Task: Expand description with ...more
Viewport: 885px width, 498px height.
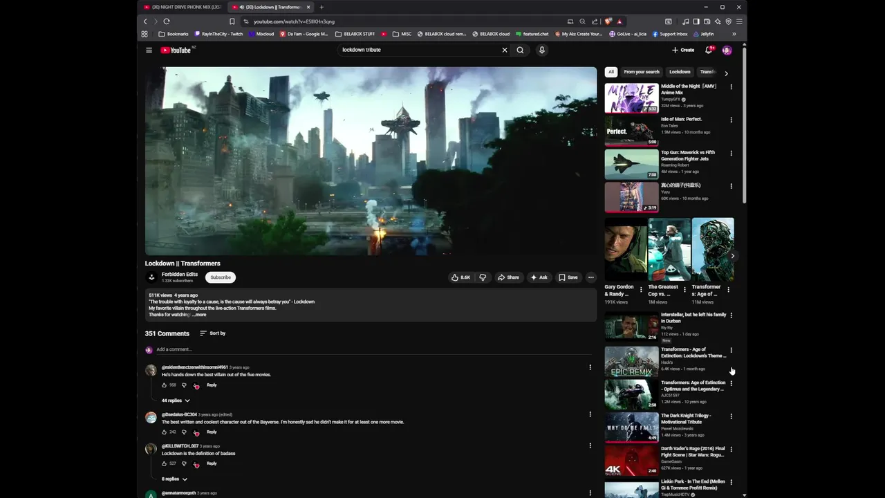Action: tap(199, 315)
